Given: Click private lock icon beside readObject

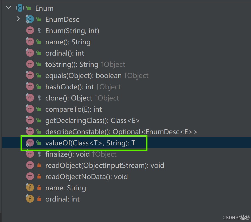Looking at the screenshot, I should tap(39, 165).
